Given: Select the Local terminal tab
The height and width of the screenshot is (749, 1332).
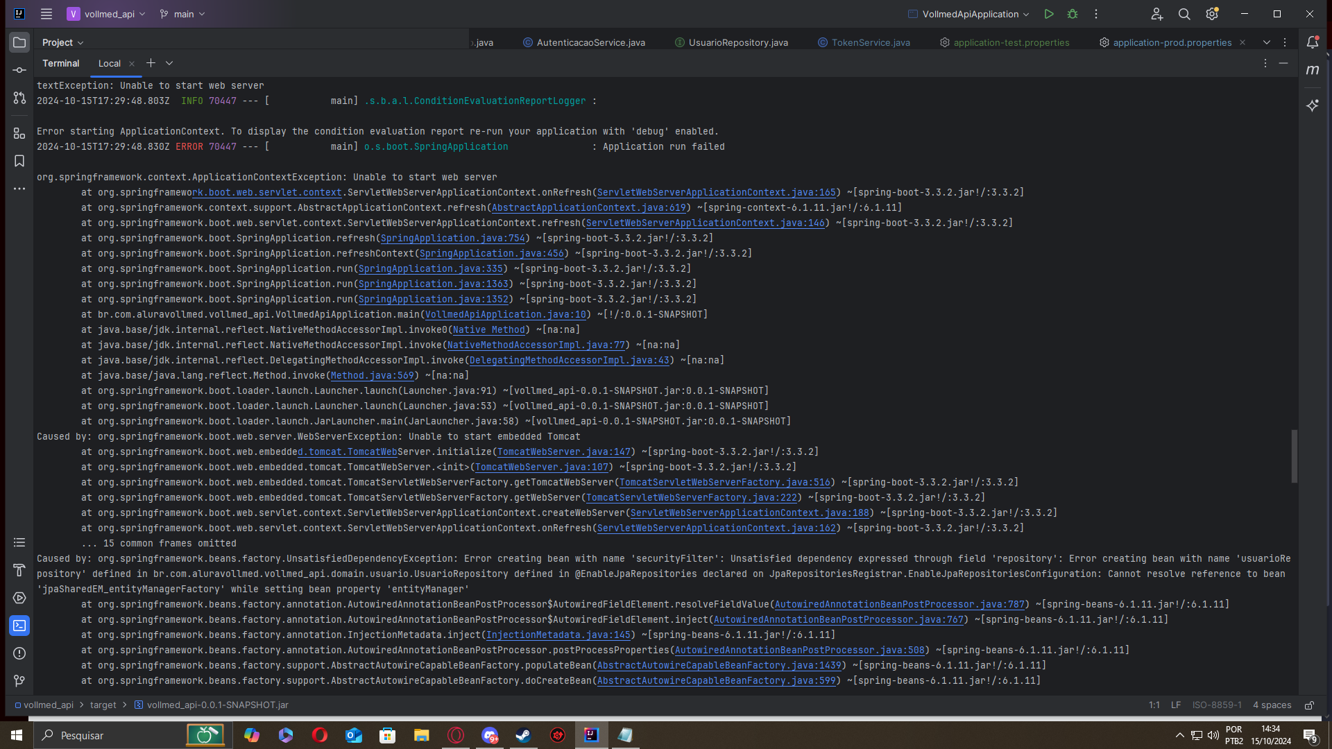Looking at the screenshot, I should coord(110,63).
